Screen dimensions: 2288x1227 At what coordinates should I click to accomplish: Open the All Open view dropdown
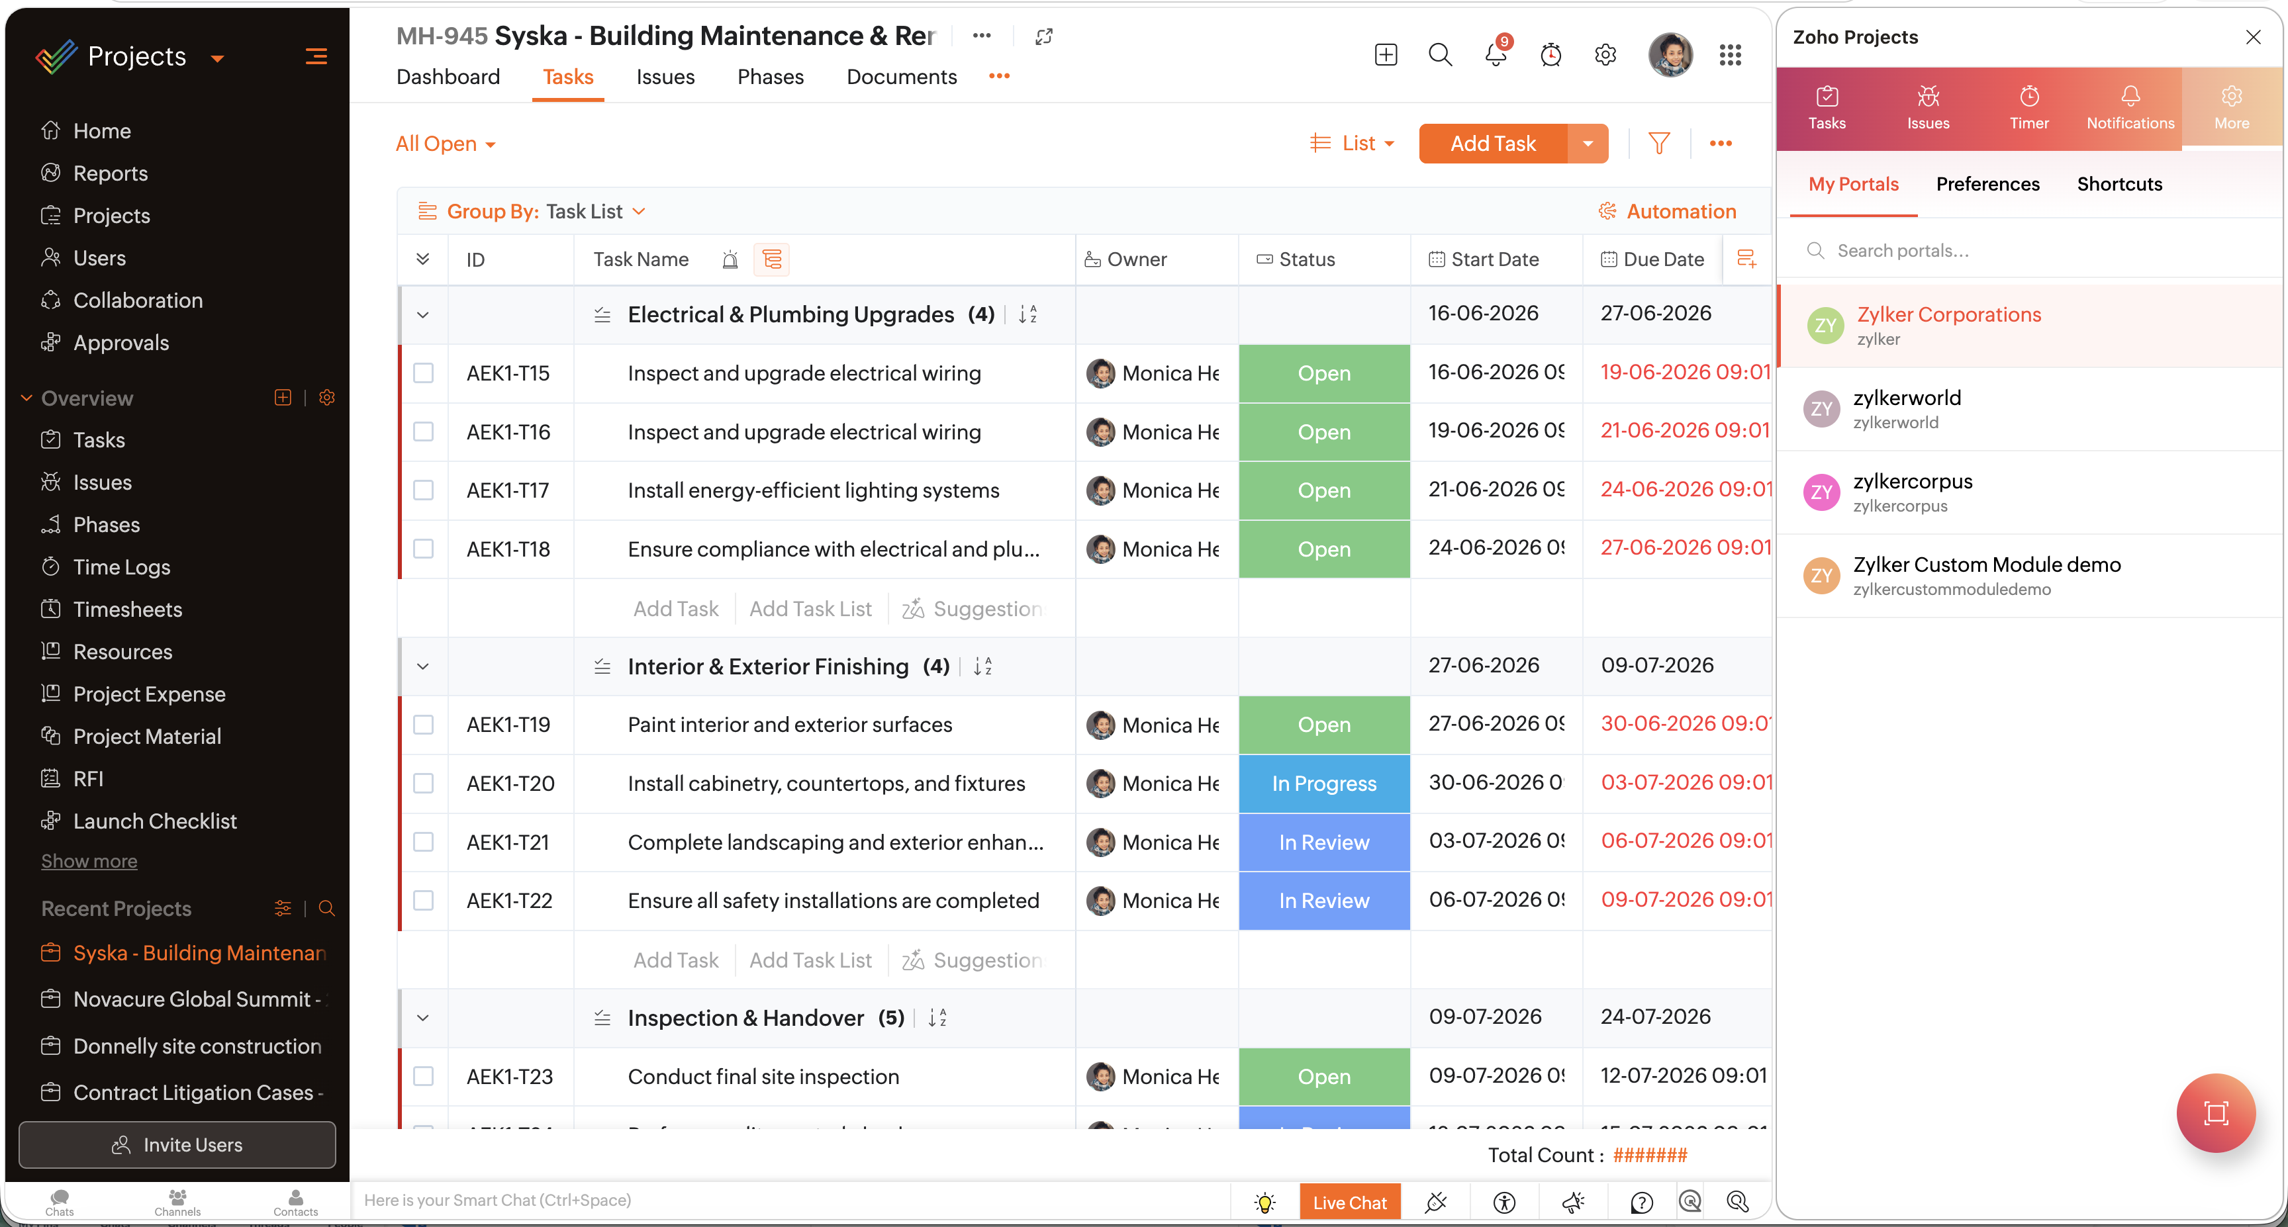(445, 144)
